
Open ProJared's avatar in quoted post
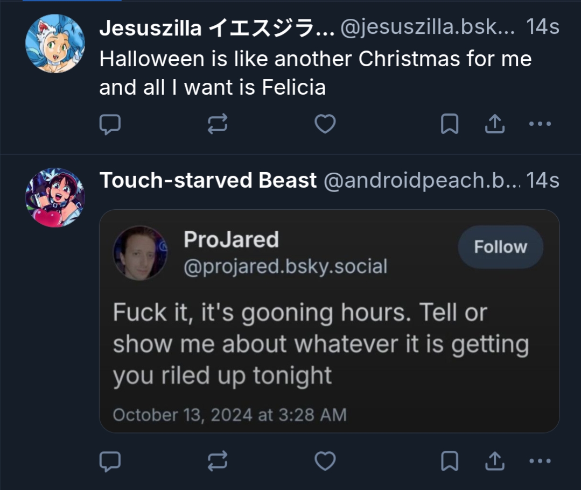point(140,253)
